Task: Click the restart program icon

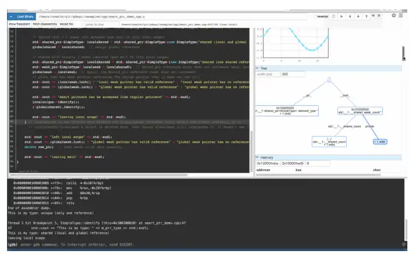Action: [x=333, y=16]
